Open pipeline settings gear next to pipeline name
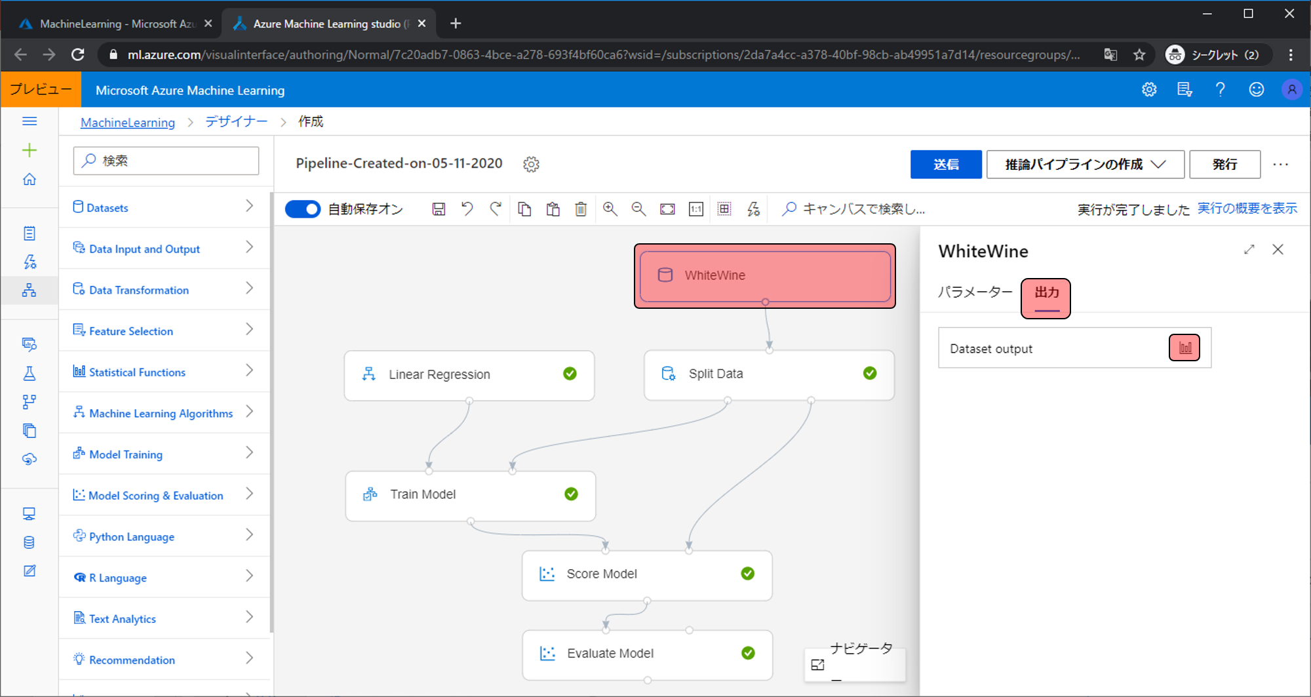The width and height of the screenshot is (1311, 697). point(531,164)
